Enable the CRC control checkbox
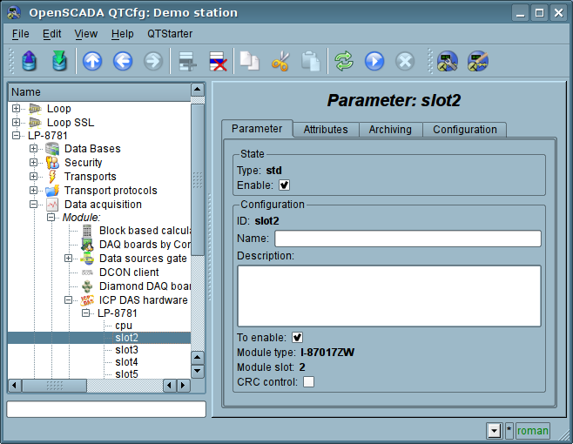 pyautogui.click(x=308, y=381)
